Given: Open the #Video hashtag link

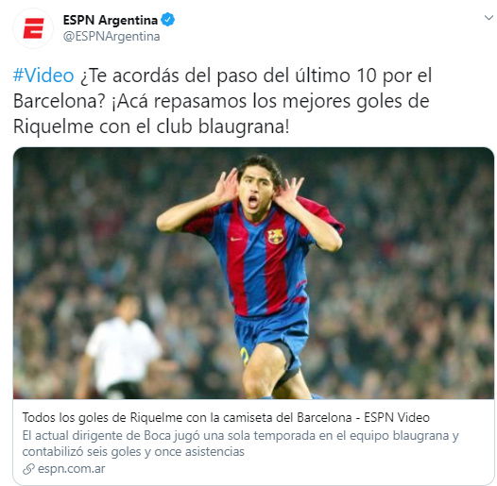Looking at the screenshot, I should pos(43,75).
